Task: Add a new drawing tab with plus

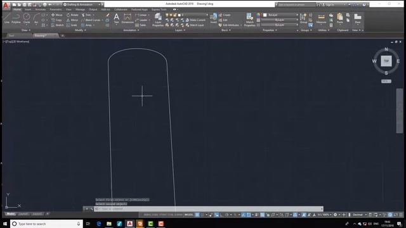Action: point(62,35)
